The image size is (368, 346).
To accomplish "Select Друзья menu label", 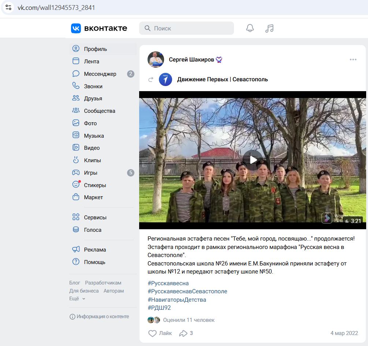I will pos(93,98).
